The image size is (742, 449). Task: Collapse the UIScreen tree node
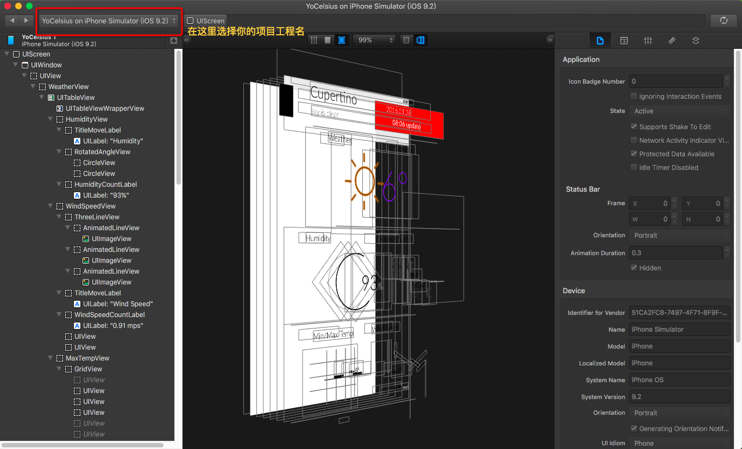[x=7, y=54]
